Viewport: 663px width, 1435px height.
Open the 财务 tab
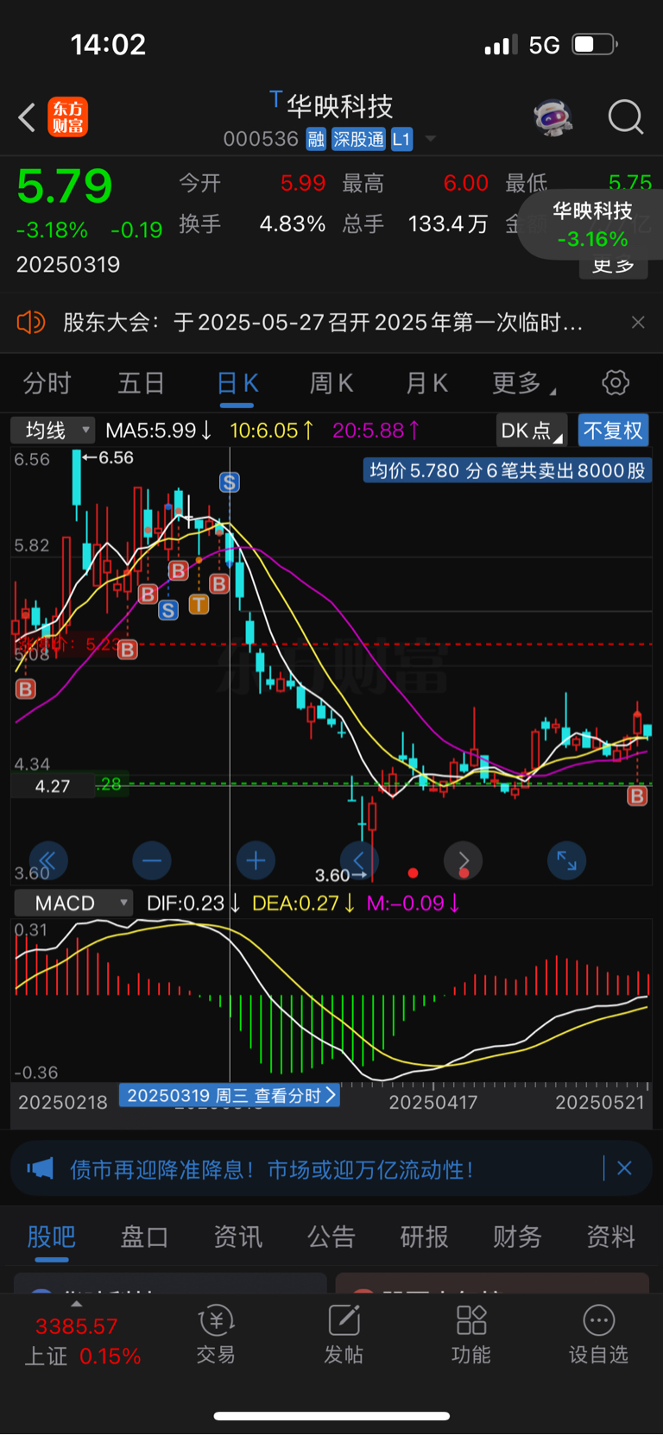[x=517, y=1237]
